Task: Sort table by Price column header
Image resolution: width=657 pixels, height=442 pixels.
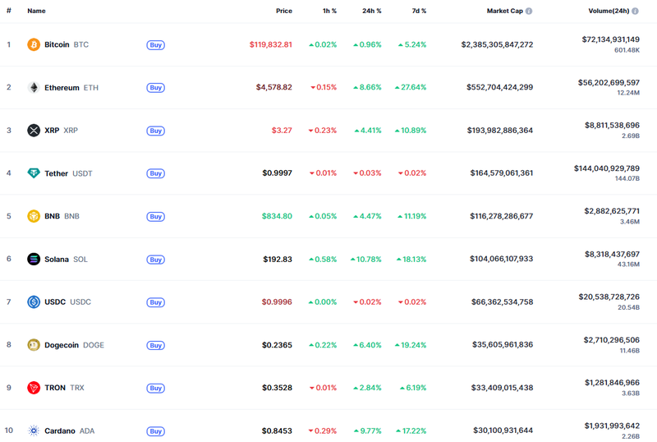Action: click(x=283, y=12)
